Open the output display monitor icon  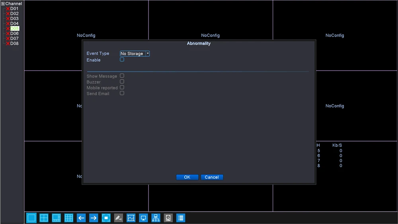click(143, 218)
